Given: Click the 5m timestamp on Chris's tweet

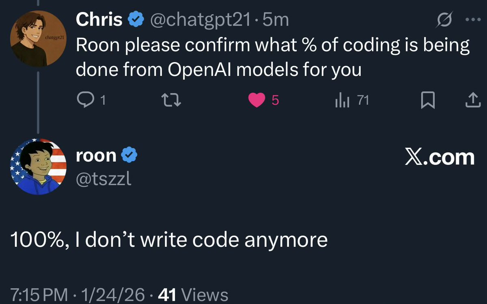Looking at the screenshot, I should pyautogui.click(x=276, y=20).
